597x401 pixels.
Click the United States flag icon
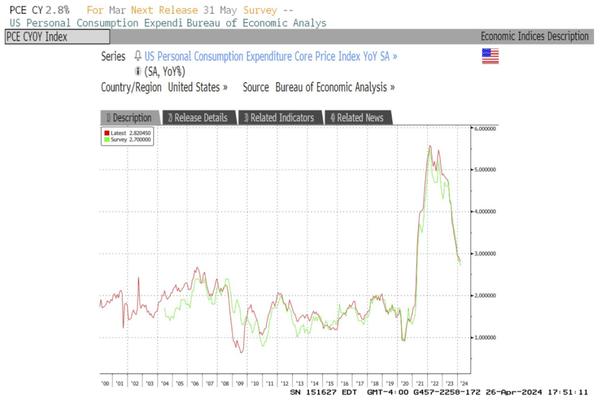(x=490, y=57)
